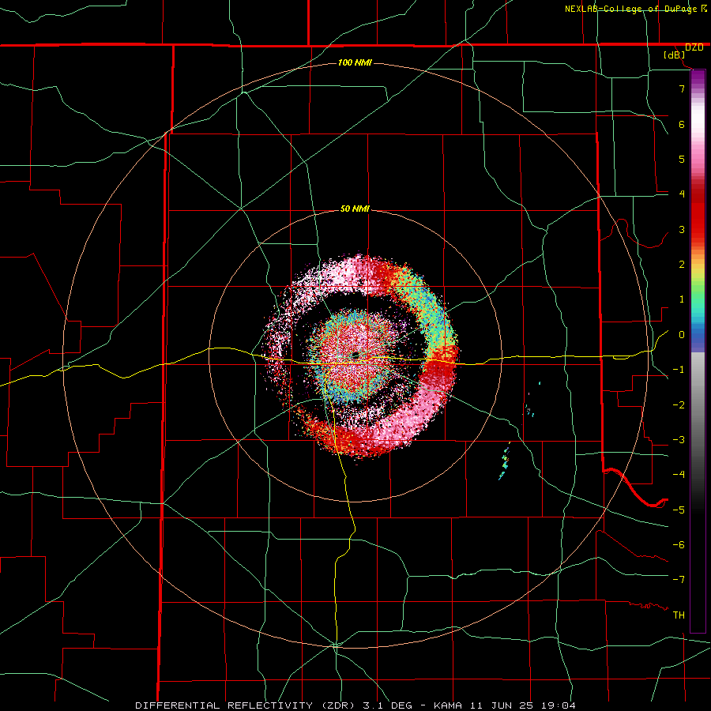The image size is (711, 711).
Task: Click the Differential Reflectivity caption text
Action: click(x=355, y=705)
